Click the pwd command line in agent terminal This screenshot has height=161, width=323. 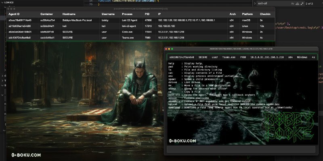point(193,66)
